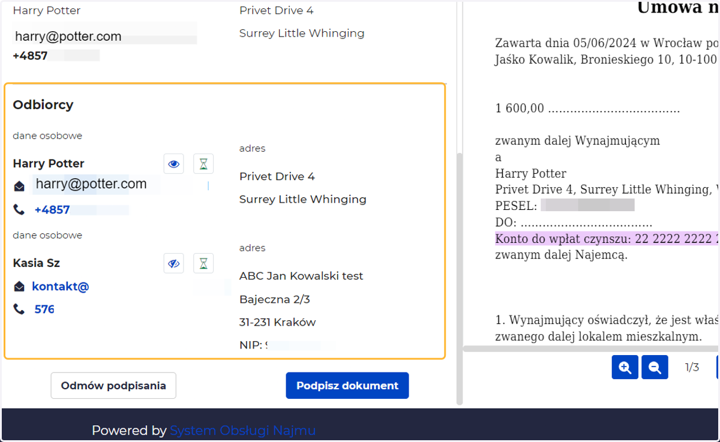Viewport: 720px width, 442px height.
Task: Click the ABC Jan Kowalski test address line
Action: [x=301, y=276]
